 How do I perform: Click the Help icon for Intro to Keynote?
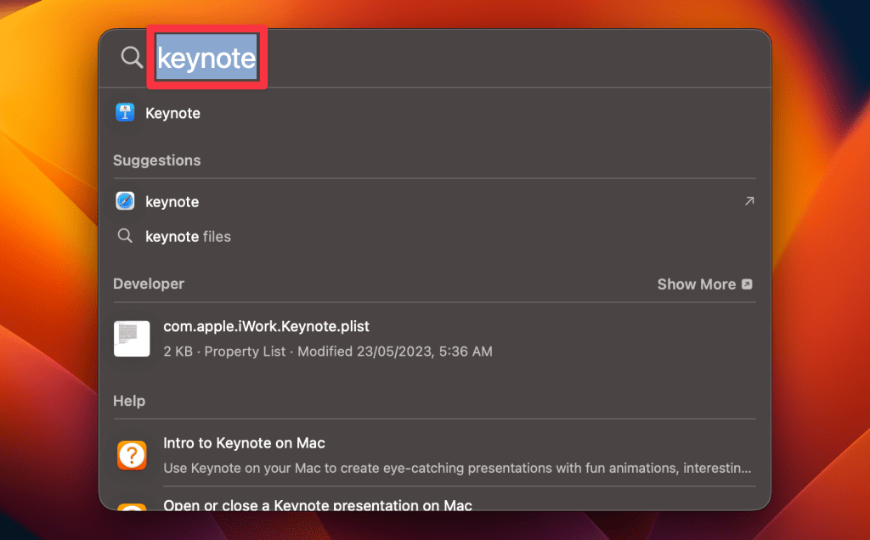(132, 456)
